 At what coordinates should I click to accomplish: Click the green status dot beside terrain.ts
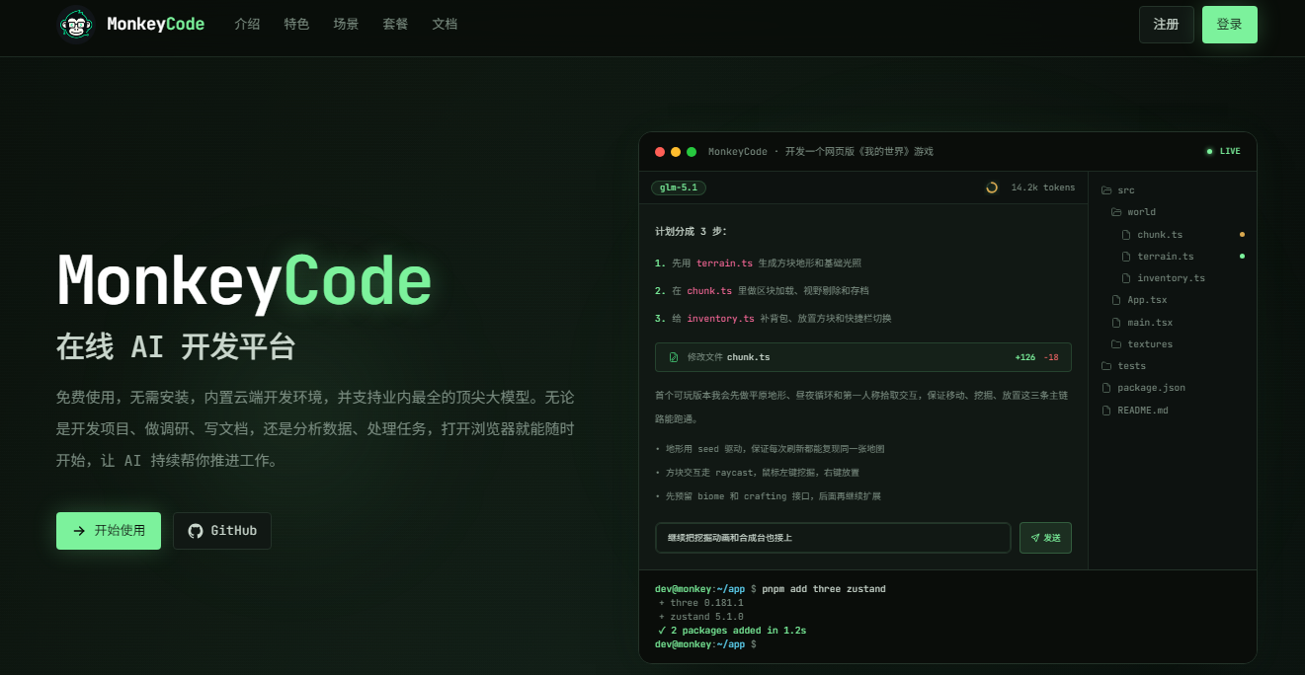1242,257
